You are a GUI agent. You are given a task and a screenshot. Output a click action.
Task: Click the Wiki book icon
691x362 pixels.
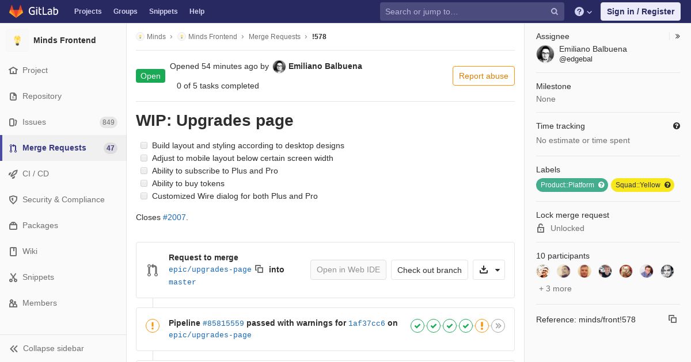coord(13,251)
